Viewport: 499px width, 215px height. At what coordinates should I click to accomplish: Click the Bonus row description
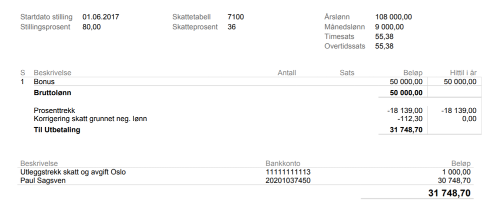click(x=44, y=81)
